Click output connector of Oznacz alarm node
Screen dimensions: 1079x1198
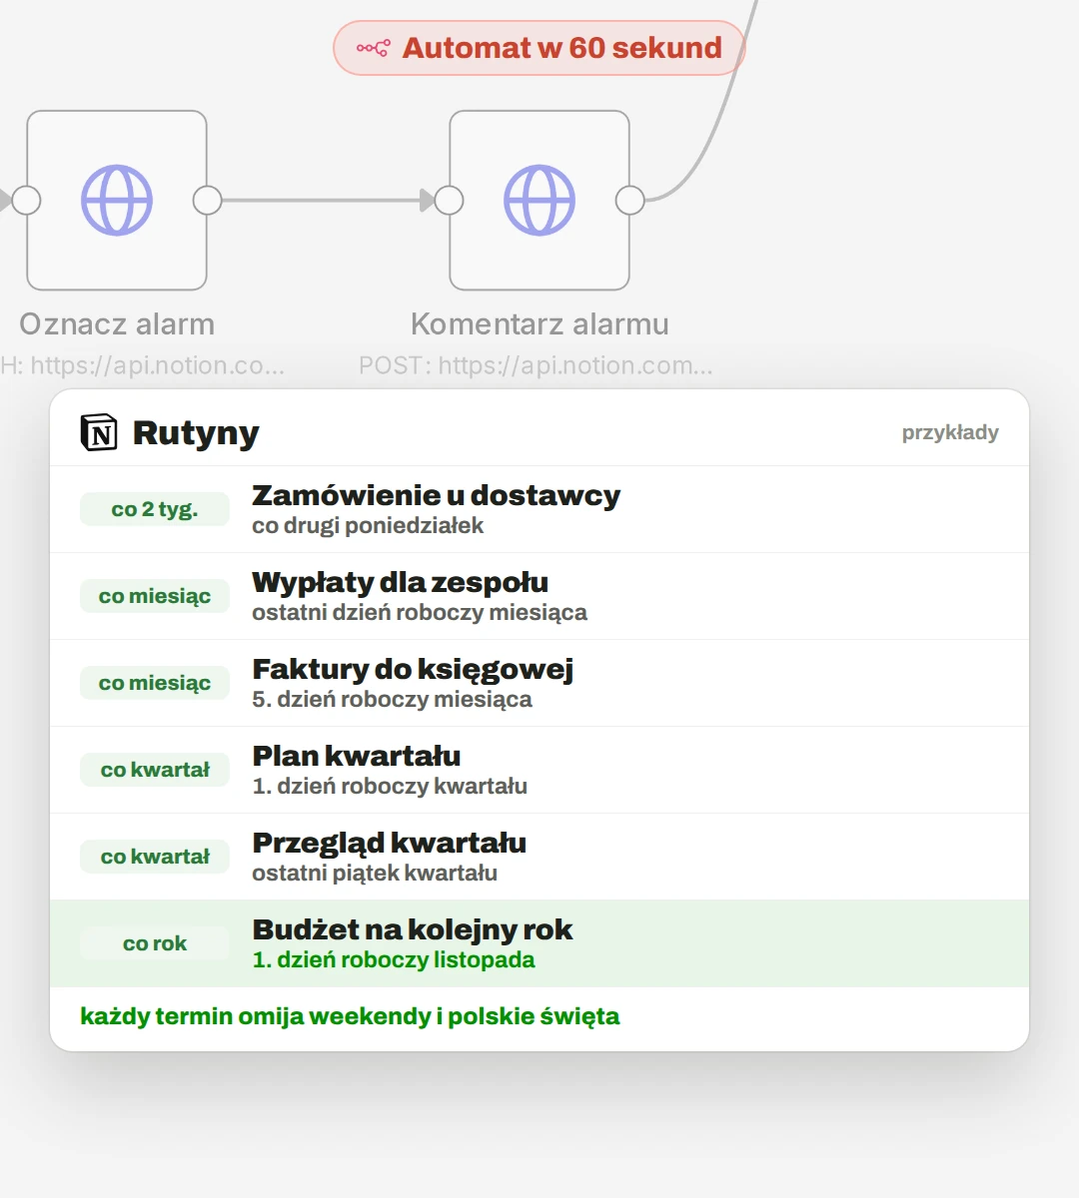pos(207,201)
